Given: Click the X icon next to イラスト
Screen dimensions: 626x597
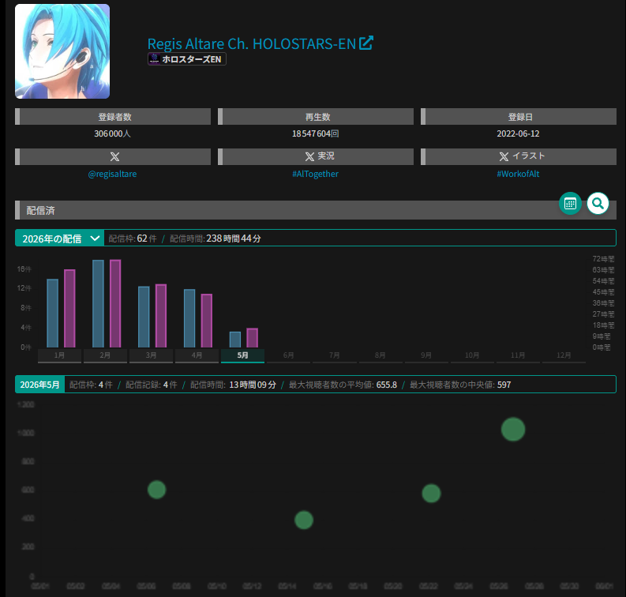Looking at the screenshot, I should pyautogui.click(x=504, y=156).
